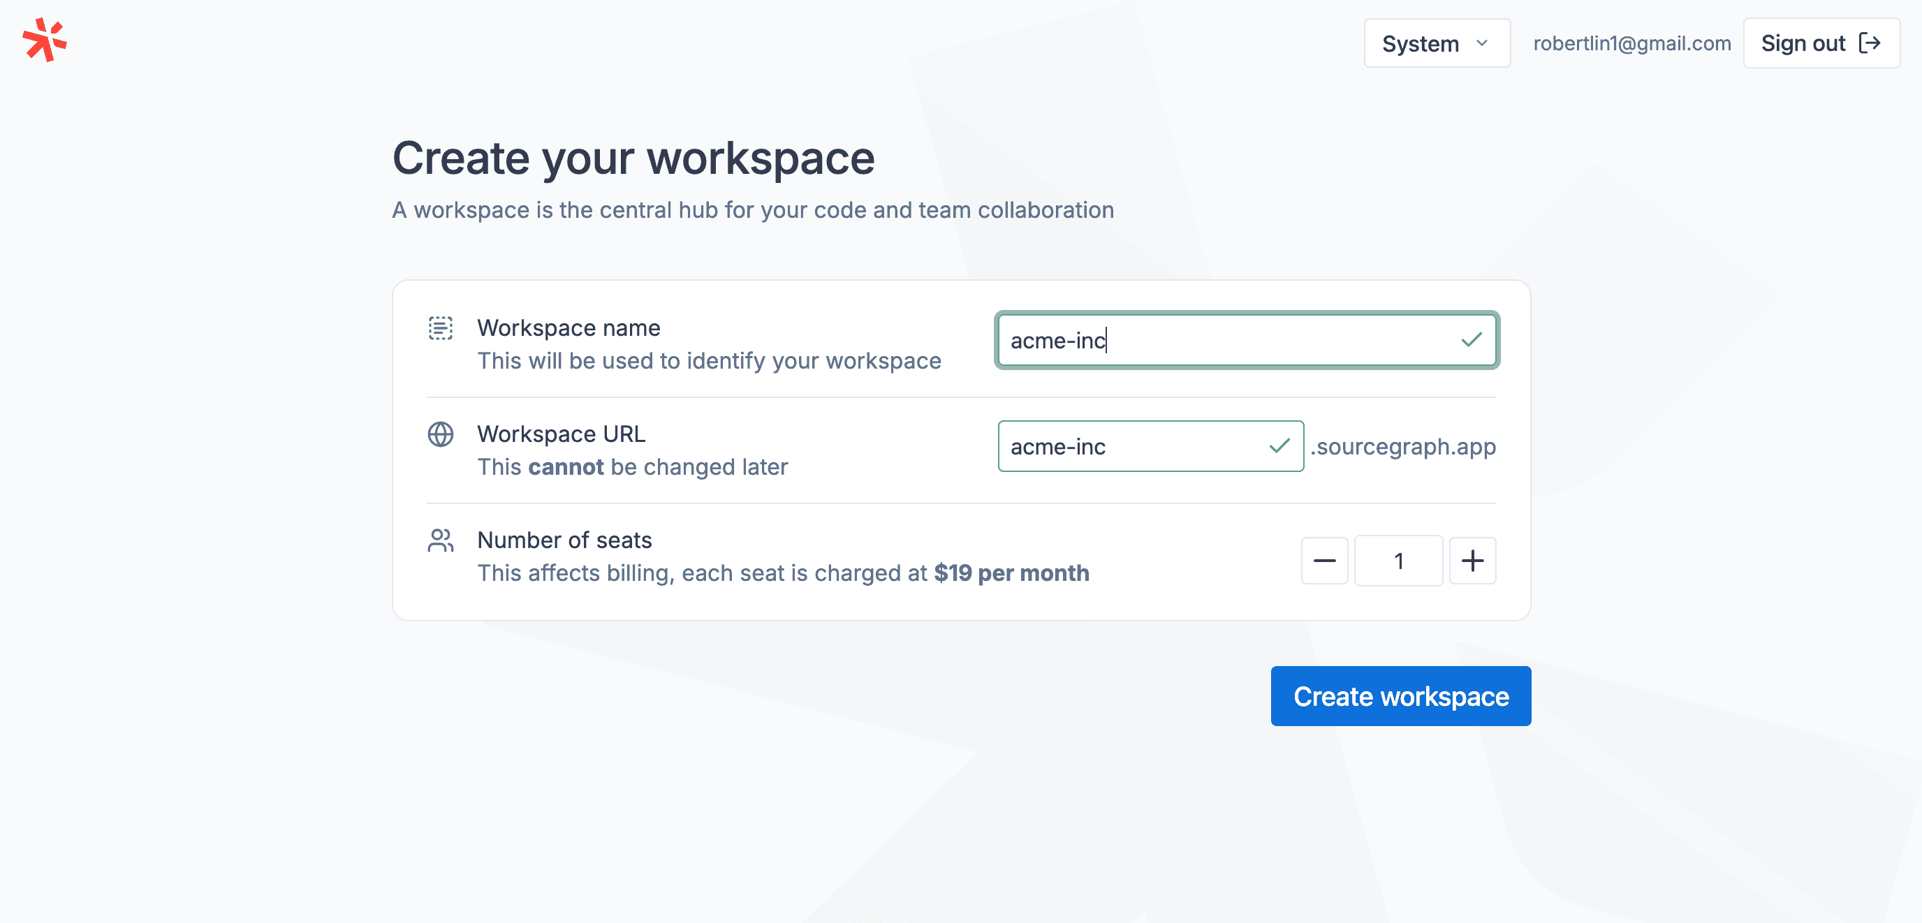The height and width of the screenshot is (923, 1922).
Task: Click the Create workspace button
Action: 1400,696
